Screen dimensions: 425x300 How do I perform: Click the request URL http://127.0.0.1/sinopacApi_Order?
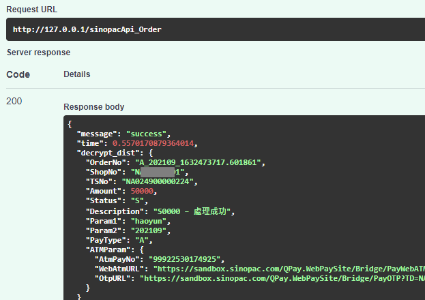[x=87, y=29]
